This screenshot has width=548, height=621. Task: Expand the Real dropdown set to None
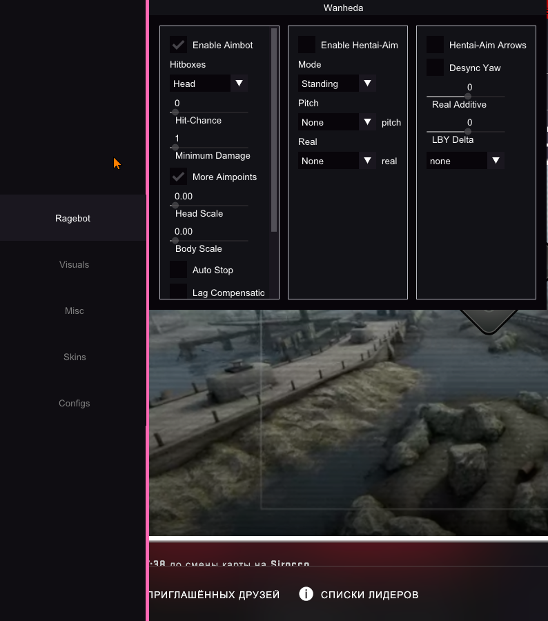tap(337, 161)
